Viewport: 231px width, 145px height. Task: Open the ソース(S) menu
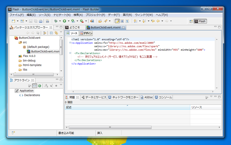(x=45, y=15)
